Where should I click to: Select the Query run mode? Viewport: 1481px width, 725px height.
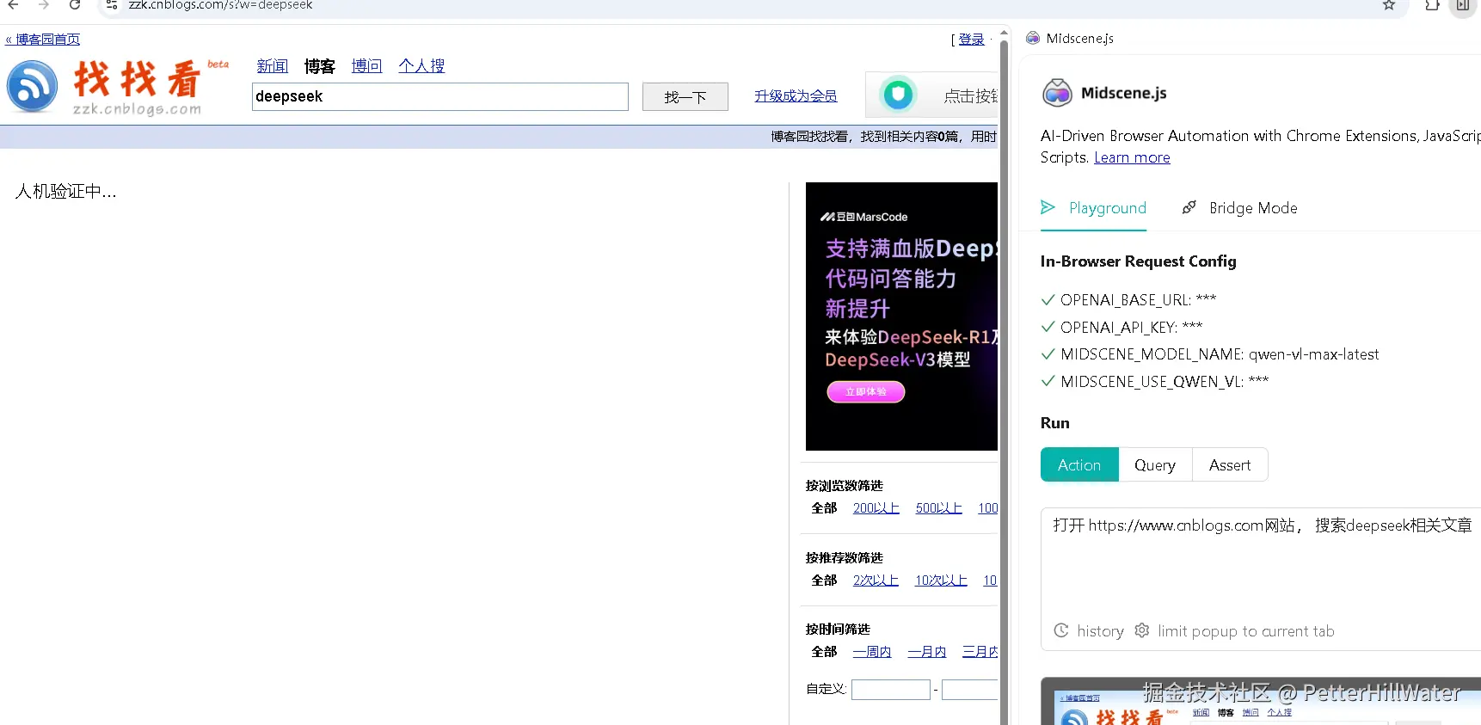click(x=1155, y=464)
